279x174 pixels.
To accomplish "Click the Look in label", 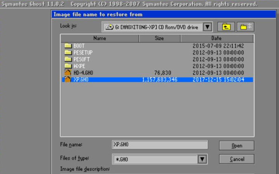I will 68,26.
